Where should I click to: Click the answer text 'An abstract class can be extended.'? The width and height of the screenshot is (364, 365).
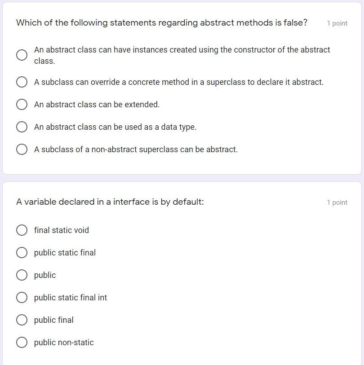tap(97, 105)
